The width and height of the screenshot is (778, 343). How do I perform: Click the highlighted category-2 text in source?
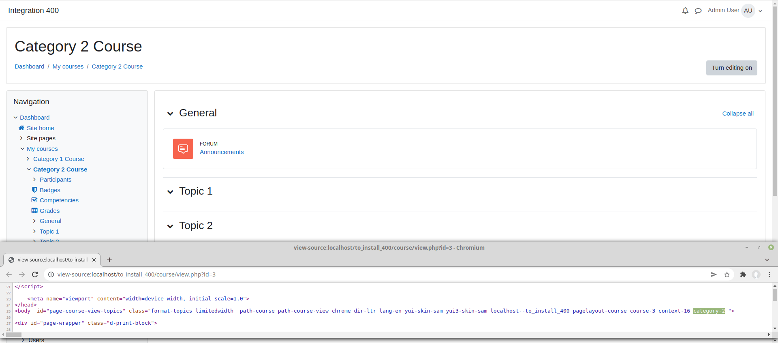[x=709, y=311]
